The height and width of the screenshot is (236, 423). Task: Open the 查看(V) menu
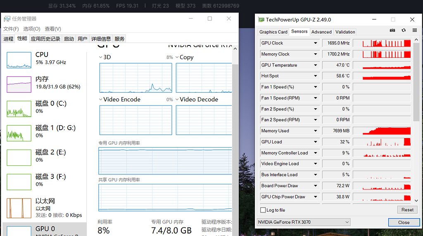tap(53, 29)
